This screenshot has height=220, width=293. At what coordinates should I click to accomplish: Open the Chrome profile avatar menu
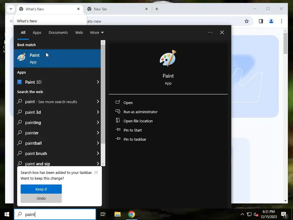271,21
